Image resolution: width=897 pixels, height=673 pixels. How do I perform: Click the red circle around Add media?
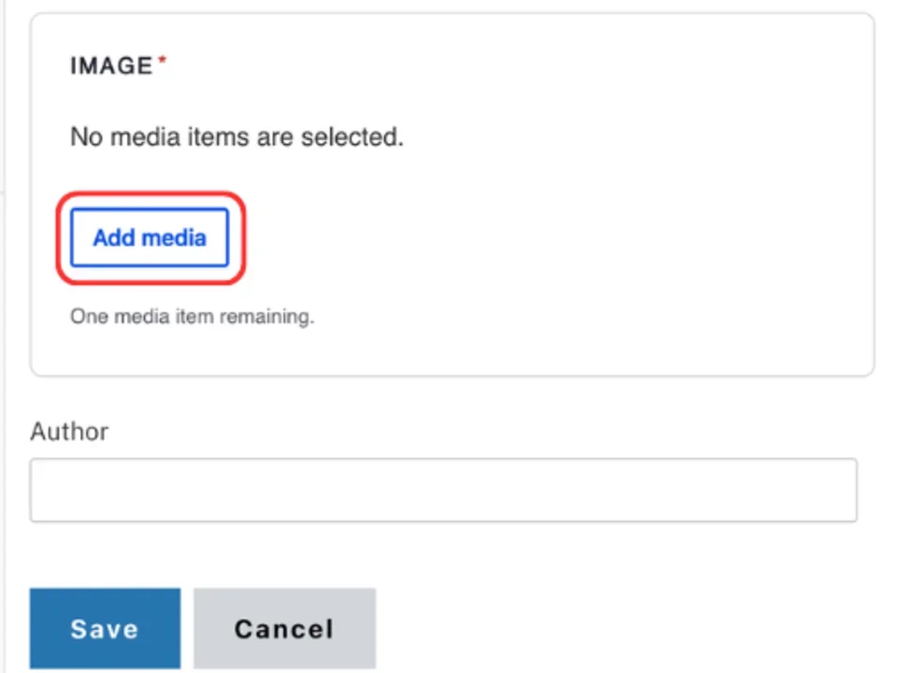pos(149,193)
